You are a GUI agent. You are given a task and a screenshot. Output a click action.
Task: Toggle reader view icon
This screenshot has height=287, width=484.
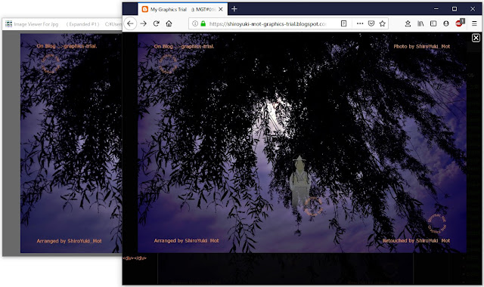tap(343, 23)
